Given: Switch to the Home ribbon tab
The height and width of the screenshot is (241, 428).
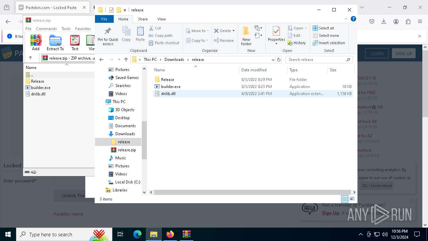Looking at the screenshot, I should (x=123, y=19).
